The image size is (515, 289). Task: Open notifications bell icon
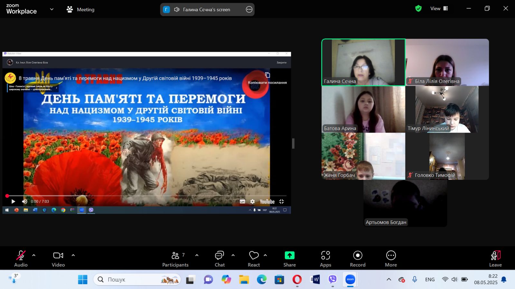504,280
